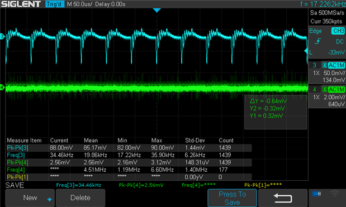Viewport: 346px width, 207px height.
Task: Click cursor Y1 = 0.32mV readout
Action: pyautogui.click(x=266, y=115)
